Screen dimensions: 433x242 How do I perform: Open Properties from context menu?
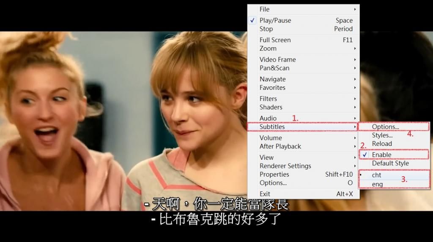point(303,174)
